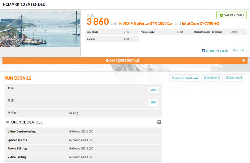The height and width of the screenshot is (163, 250).
Task: Select the Essentials score cell
Action: pos(112,32)
